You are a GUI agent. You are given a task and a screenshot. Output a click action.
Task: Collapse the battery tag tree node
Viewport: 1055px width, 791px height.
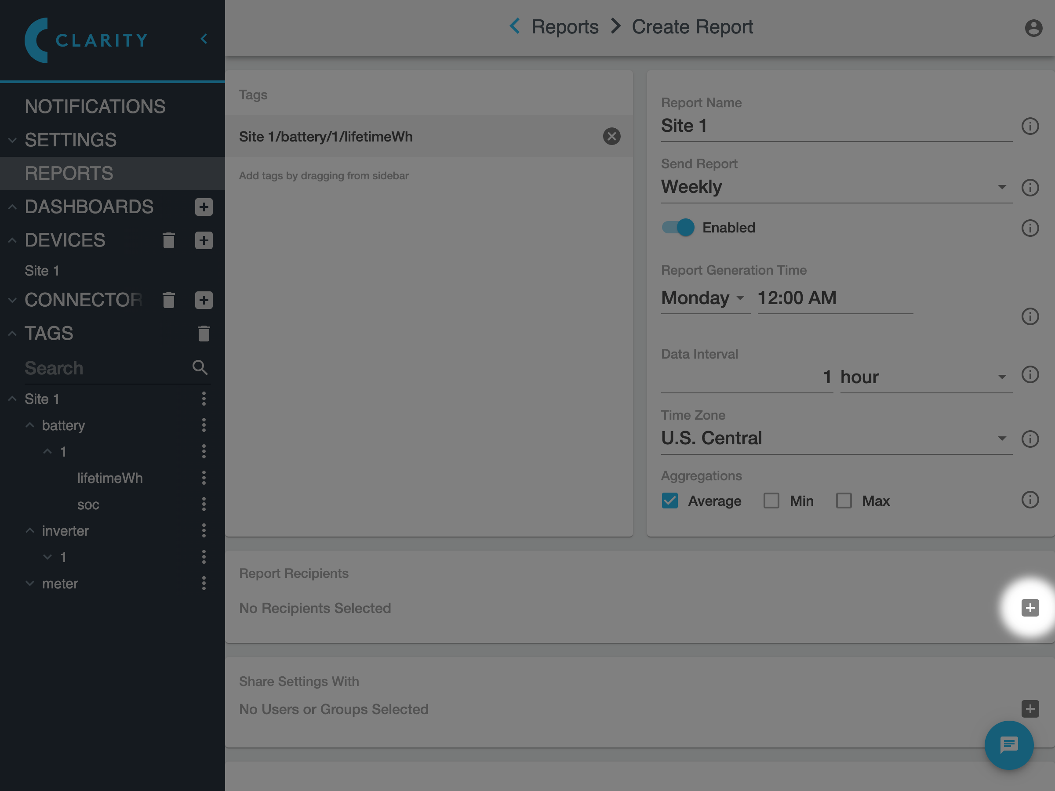(x=29, y=425)
